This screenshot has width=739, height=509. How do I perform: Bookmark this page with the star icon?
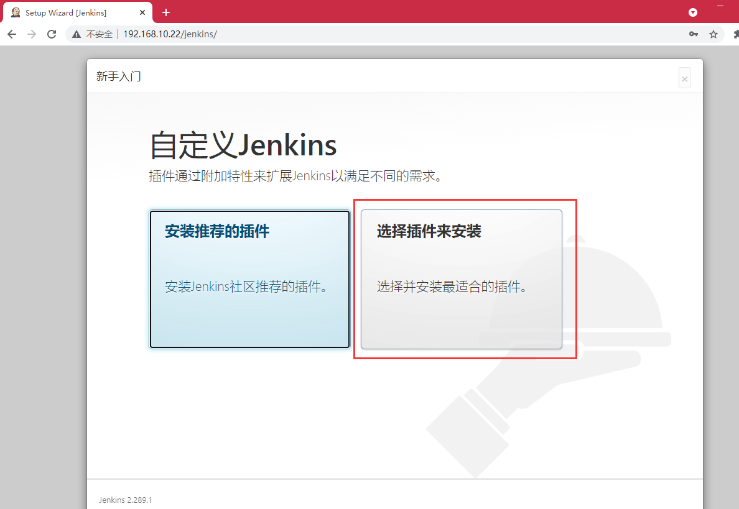click(x=713, y=34)
